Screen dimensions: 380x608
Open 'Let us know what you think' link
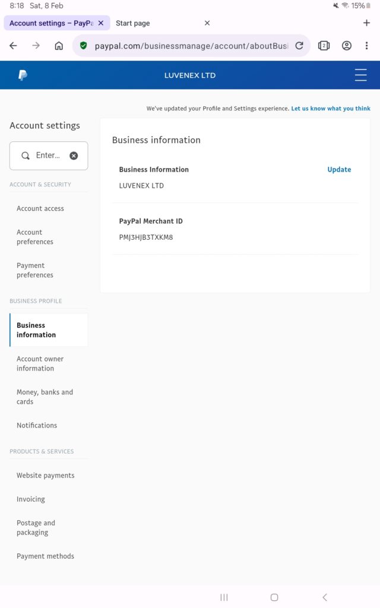tap(330, 109)
